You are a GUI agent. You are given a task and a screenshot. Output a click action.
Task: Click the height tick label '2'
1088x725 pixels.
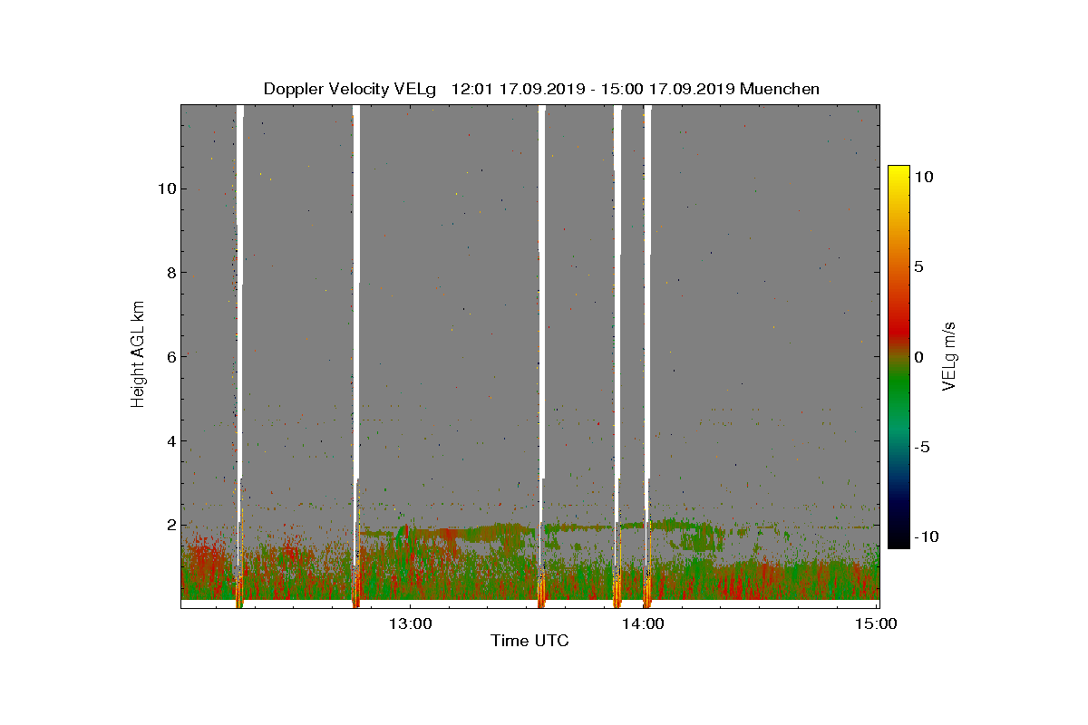pyautogui.click(x=169, y=525)
